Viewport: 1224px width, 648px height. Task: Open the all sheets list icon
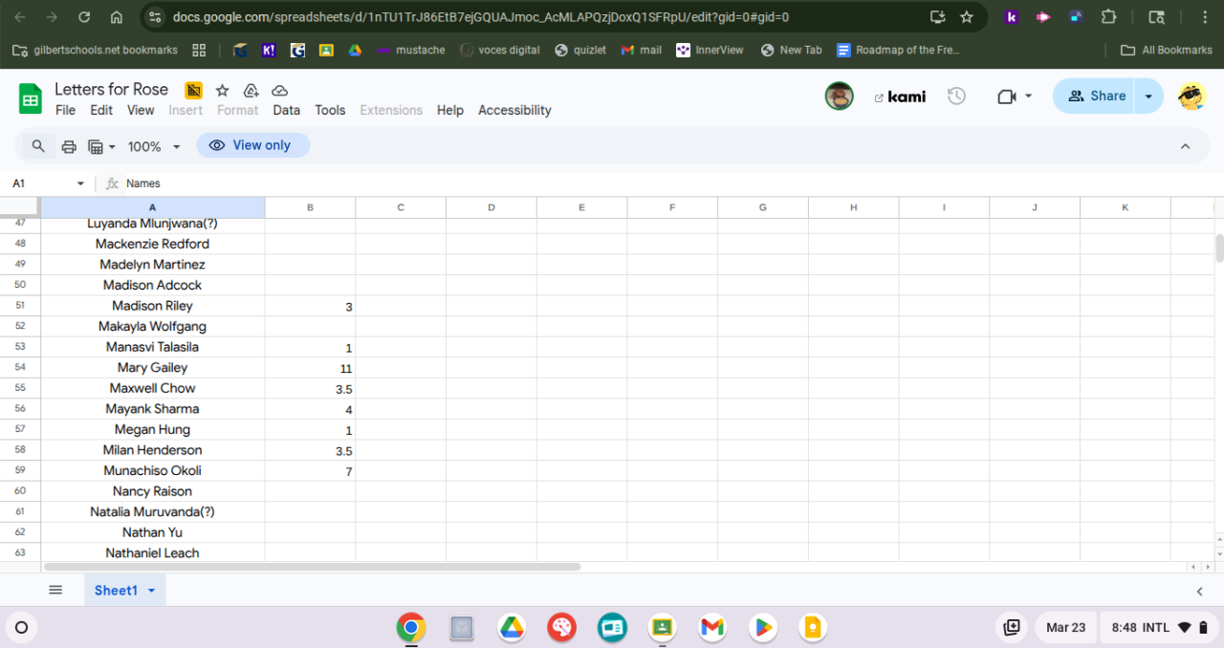[55, 591]
